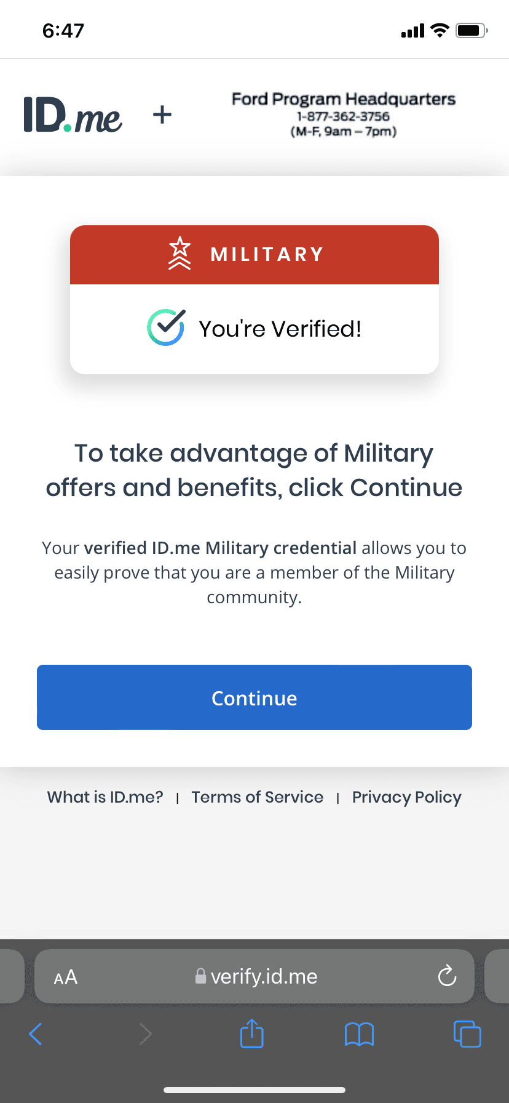Tap the Ford Program Headquarters phone number

point(343,116)
